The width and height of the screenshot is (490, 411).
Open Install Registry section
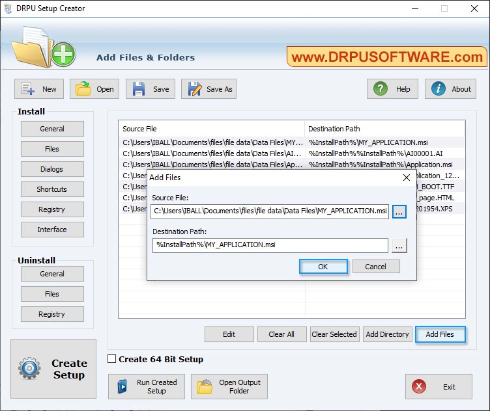pos(52,209)
